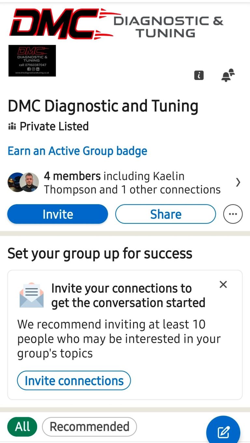
Task: Select the All filter tab
Action: (x=22, y=427)
